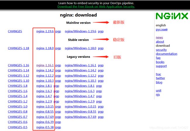
Task: Download nginx/Windows-1.19.6
Action: point(81,31)
